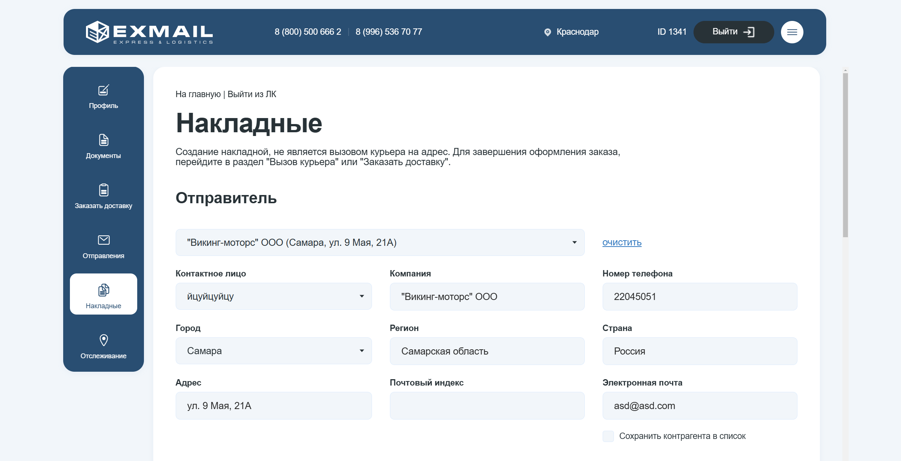901x461 pixels.
Task: Click the 'Выйти из ЛК' link
Action: [x=252, y=94]
